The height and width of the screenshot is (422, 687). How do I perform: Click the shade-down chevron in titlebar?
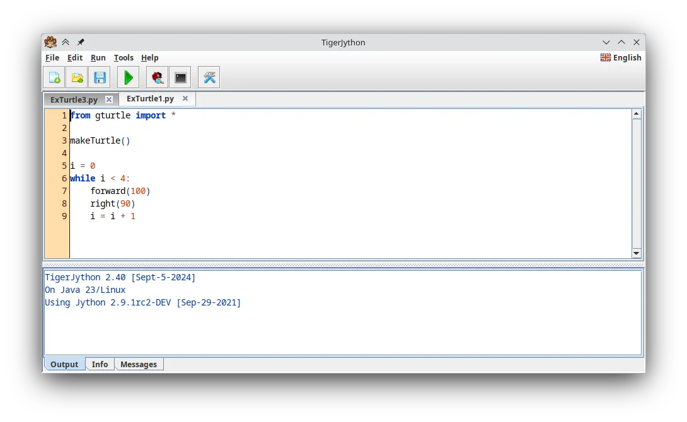[606, 42]
